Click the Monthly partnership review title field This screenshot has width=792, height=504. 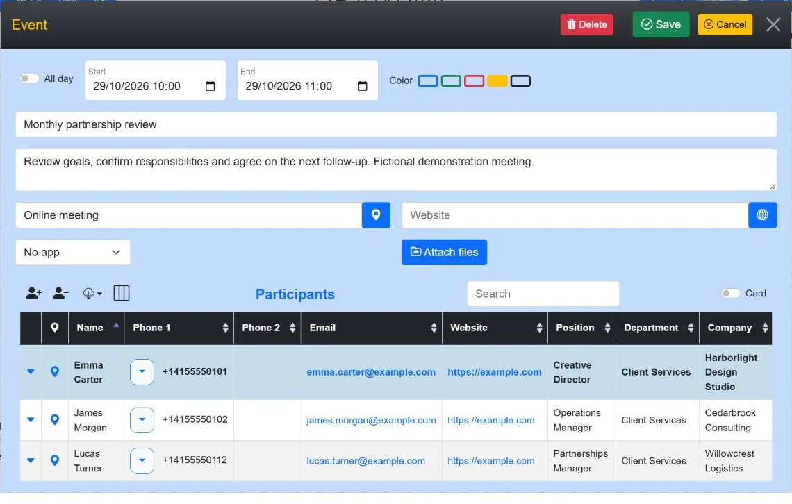point(396,124)
